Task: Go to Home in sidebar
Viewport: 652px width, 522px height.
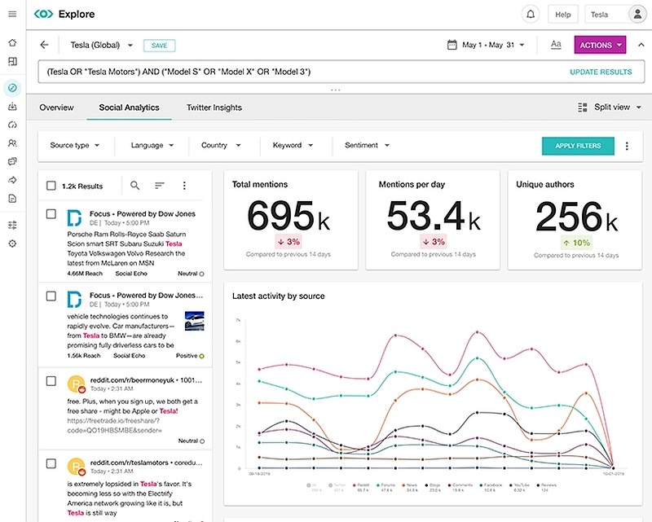Action: click(x=12, y=43)
